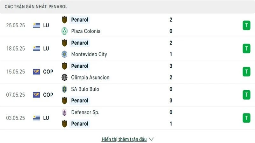Click the Montevideo City team crest

pos(64,54)
